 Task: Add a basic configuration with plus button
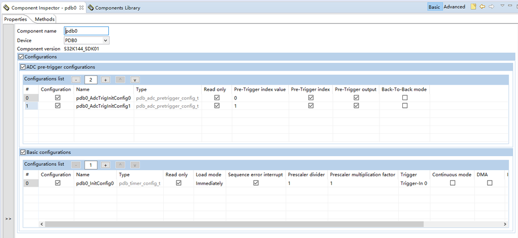[105, 165]
